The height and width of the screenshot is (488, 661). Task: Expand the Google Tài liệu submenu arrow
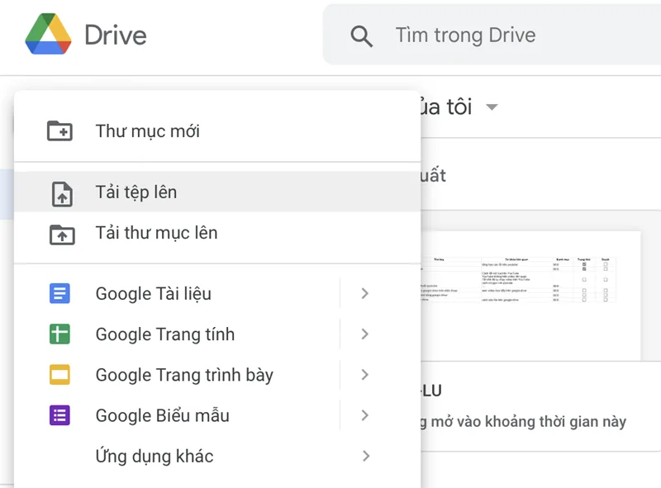365,293
